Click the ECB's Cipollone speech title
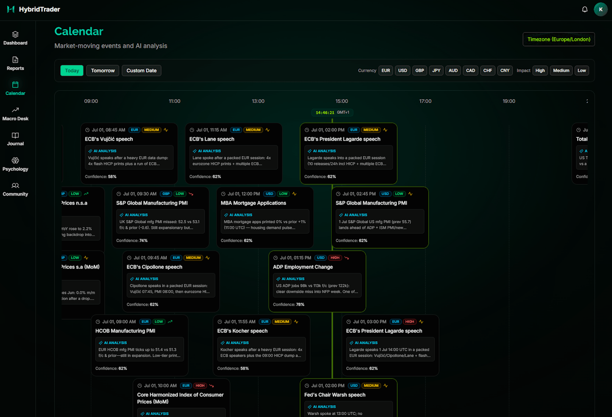Image resolution: width=612 pixels, height=417 pixels. pyautogui.click(x=155, y=267)
